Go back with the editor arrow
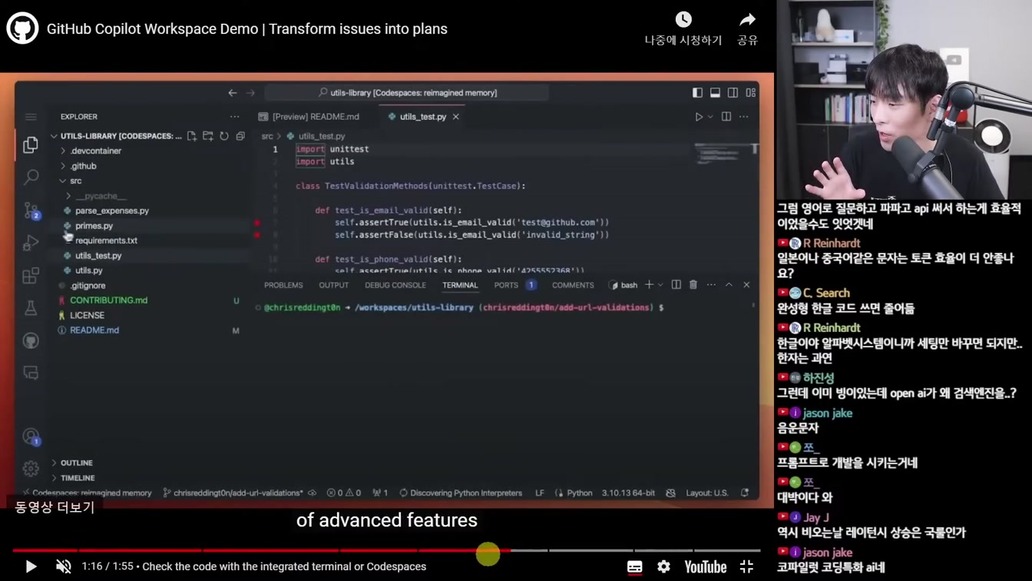 (x=233, y=93)
